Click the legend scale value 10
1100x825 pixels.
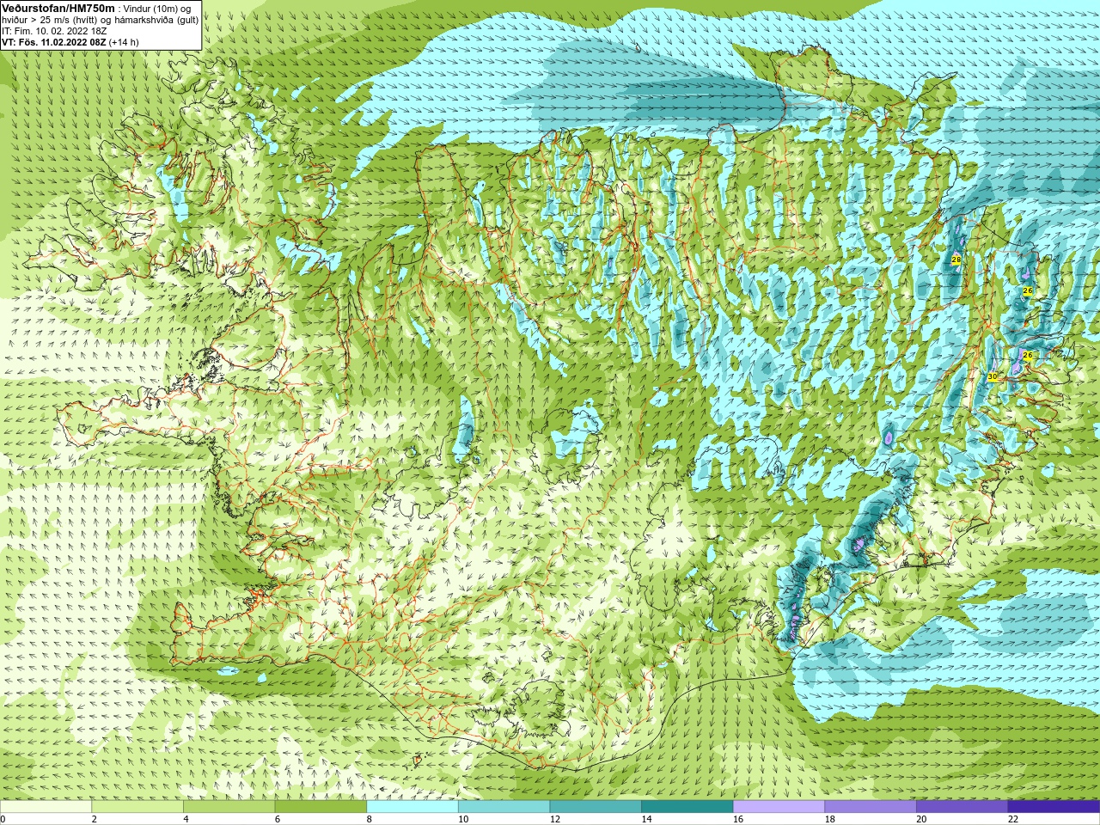tap(463, 819)
